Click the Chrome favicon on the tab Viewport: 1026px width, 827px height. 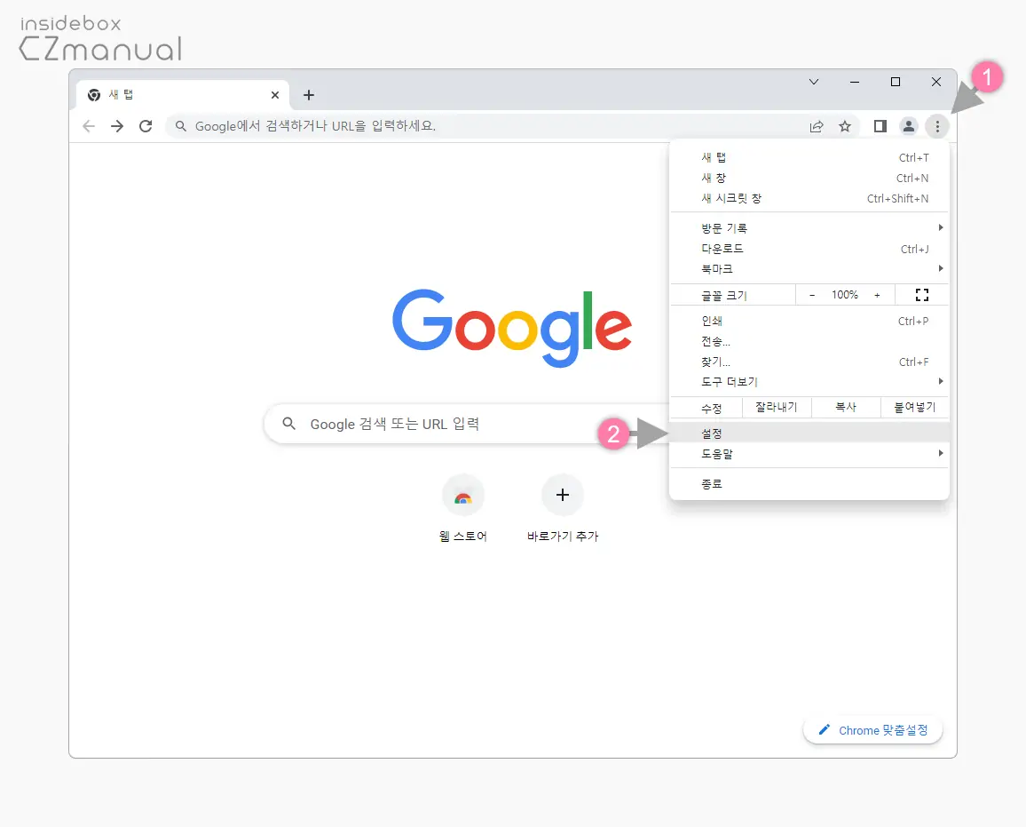pos(94,95)
